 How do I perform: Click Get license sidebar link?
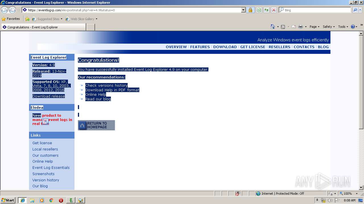[x=42, y=143]
